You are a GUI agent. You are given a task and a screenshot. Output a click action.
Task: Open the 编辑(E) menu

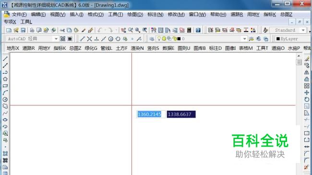tap(38, 14)
